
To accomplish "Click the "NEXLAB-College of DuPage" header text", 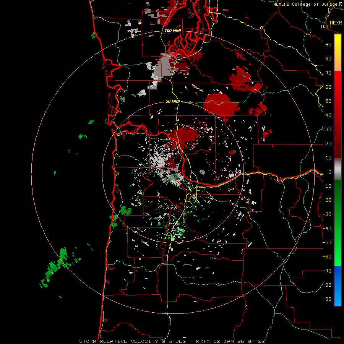I will (x=306, y=4).
